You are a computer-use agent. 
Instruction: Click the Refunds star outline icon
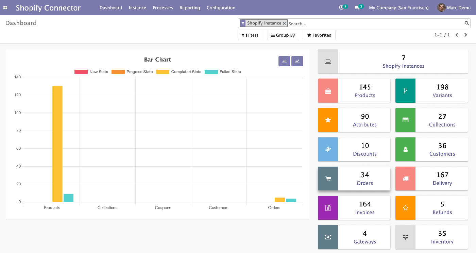pyautogui.click(x=405, y=208)
